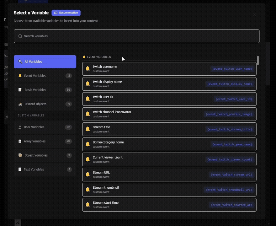Click the page icon beside Text Variables
Image resolution: width=276 pixels, height=226 pixels.
tap(20, 169)
